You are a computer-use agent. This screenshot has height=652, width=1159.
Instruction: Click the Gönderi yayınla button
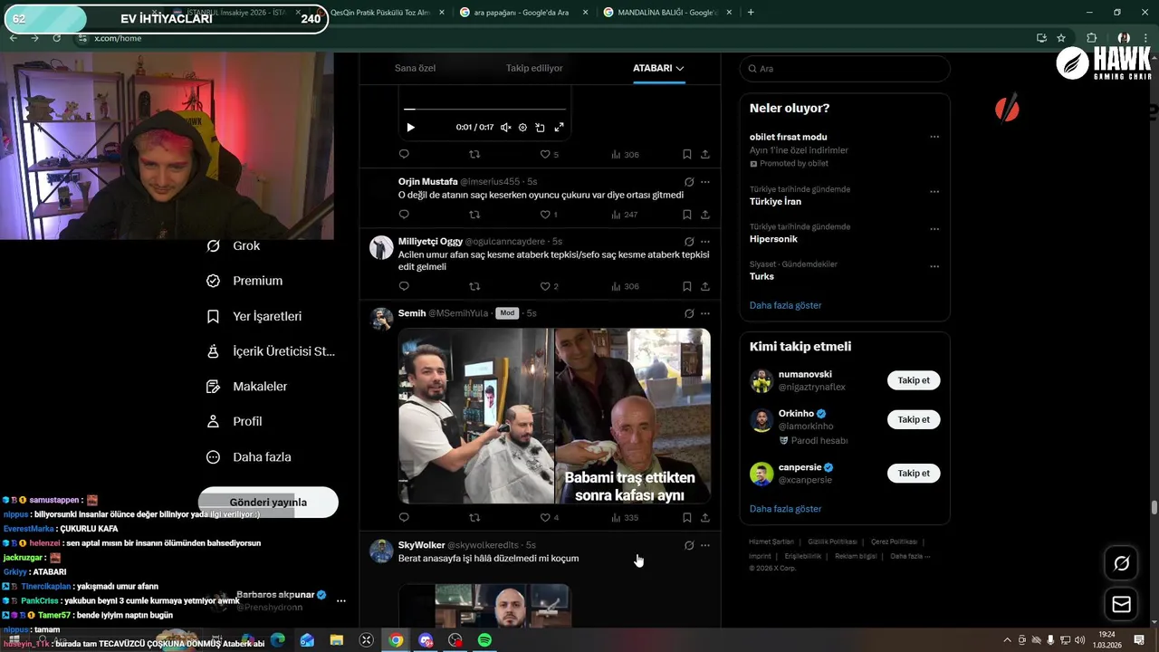(x=268, y=503)
